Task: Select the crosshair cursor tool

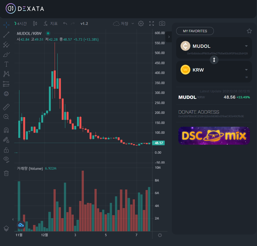Action: 6,25
